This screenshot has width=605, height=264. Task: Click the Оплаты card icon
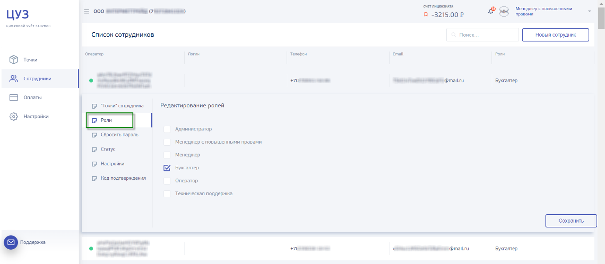pos(14,97)
